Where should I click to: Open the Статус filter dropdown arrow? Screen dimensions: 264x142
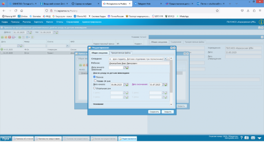tap(67, 45)
